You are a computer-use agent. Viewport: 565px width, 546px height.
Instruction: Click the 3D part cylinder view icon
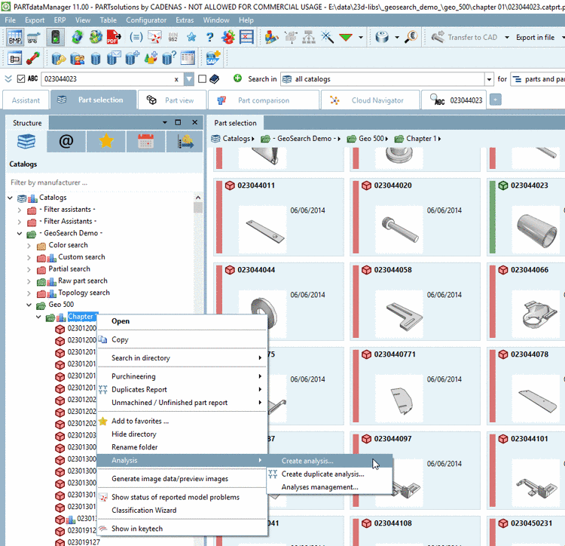[x=382, y=37]
